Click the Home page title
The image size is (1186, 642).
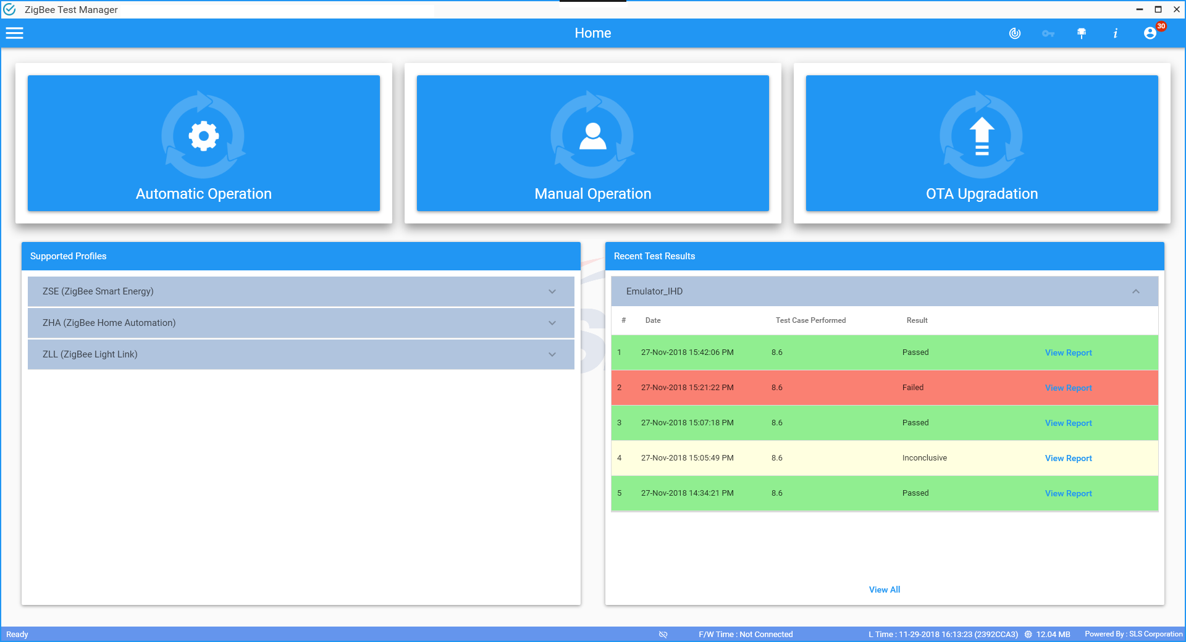tap(593, 33)
